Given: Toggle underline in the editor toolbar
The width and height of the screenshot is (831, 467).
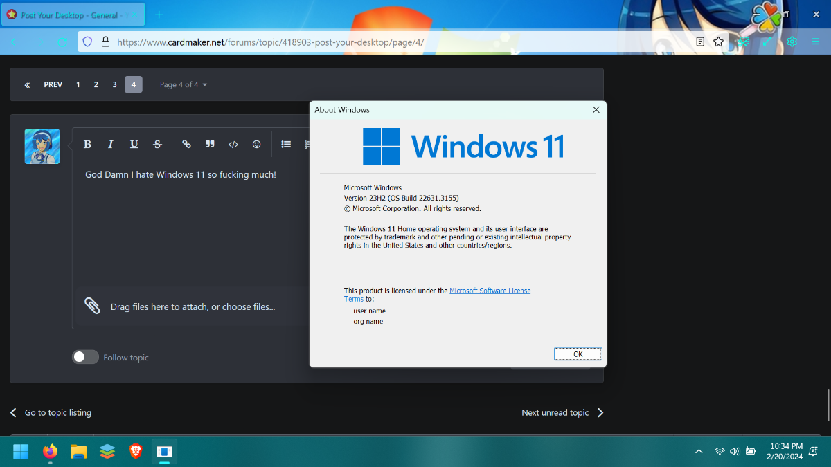Looking at the screenshot, I should (x=134, y=144).
